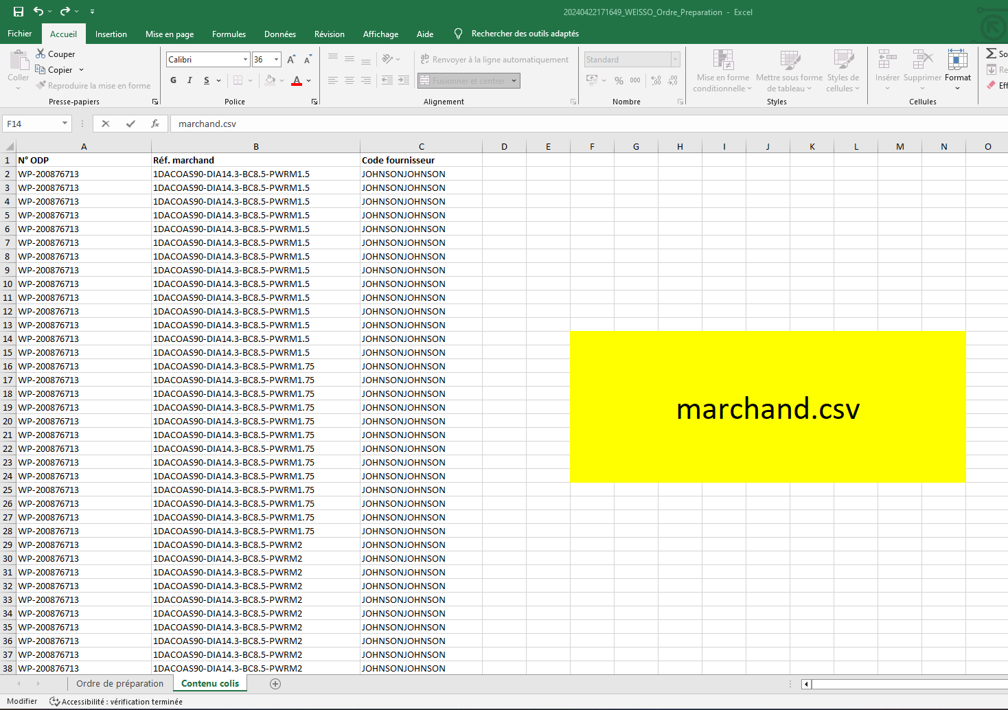
Task: Toggle bold (G) formatting
Action: pos(174,80)
